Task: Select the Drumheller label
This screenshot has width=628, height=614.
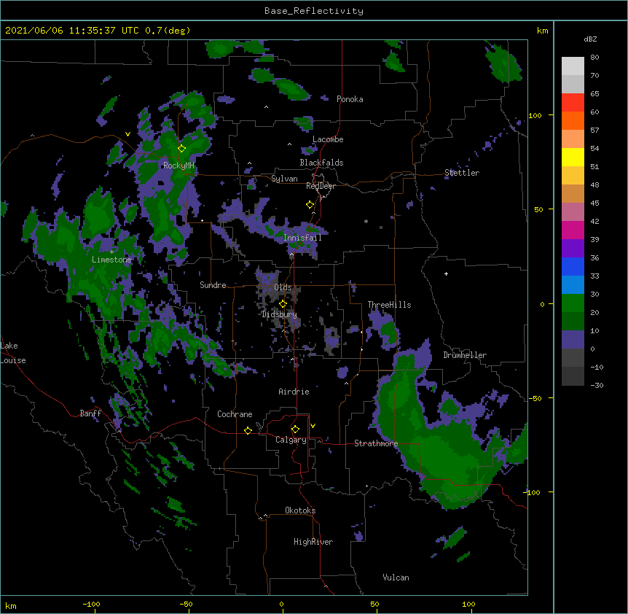Action: [x=465, y=355]
